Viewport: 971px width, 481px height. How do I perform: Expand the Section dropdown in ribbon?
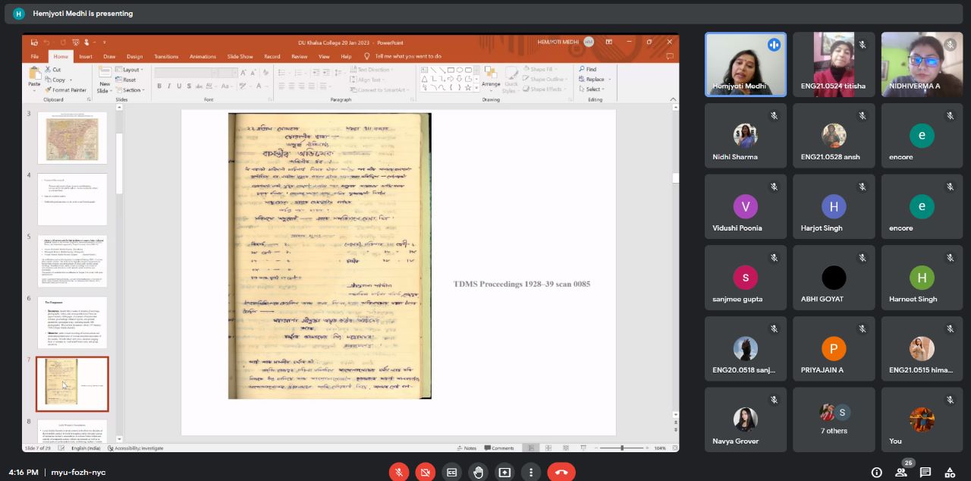click(x=132, y=90)
